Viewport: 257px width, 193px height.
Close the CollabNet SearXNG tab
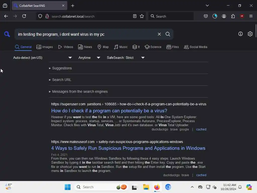(63, 6)
